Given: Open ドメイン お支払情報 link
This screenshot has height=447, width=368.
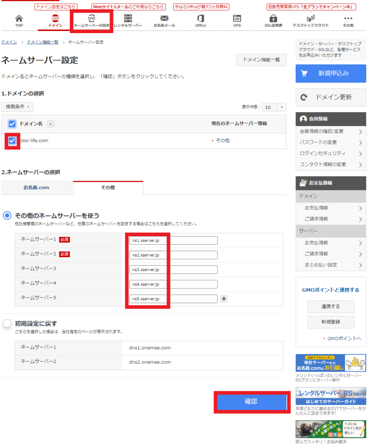Looking at the screenshot, I should coord(330,208).
